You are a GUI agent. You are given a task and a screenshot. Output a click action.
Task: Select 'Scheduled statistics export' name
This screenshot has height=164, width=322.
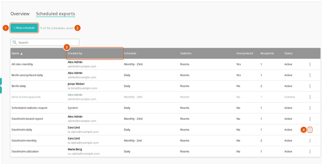pyautogui.click(x=29, y=108)
